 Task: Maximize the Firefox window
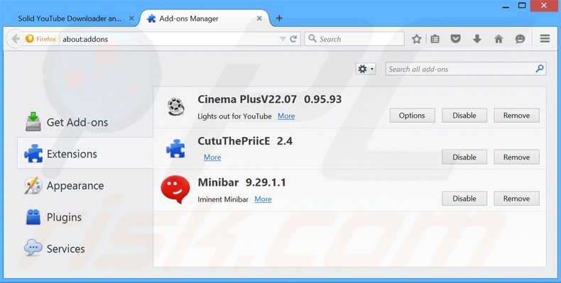[x=522, y=6]
